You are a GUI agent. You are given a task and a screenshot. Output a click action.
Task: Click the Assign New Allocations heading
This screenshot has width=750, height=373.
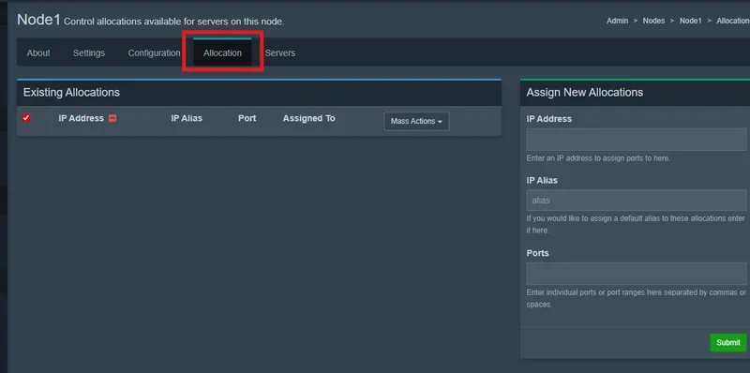(584, 92)
